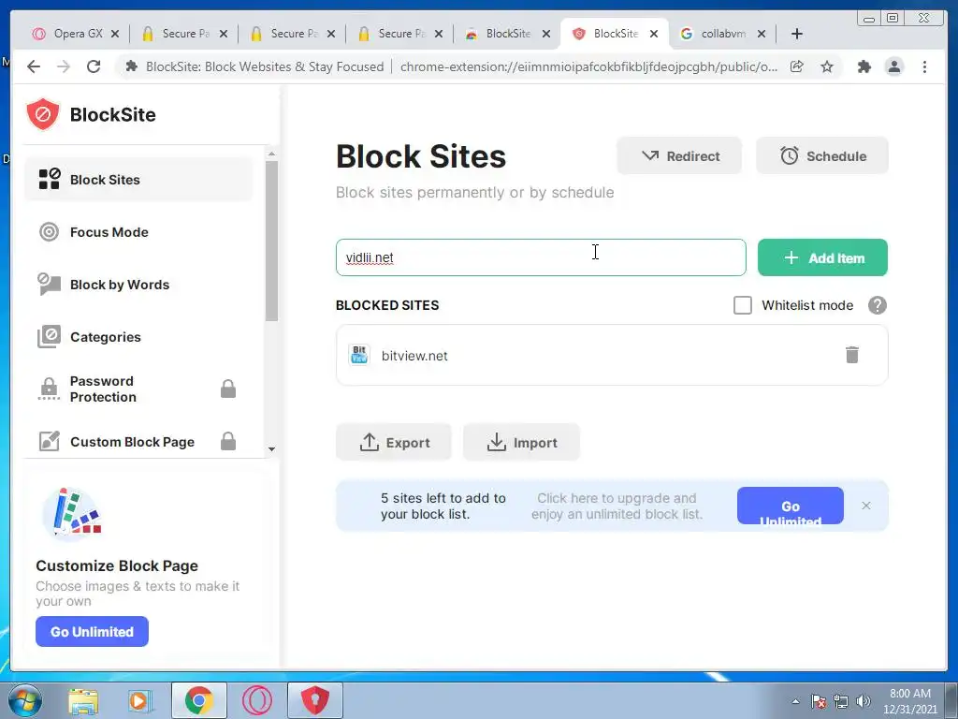Click the Customize Block Page illustration

[72, 514]
